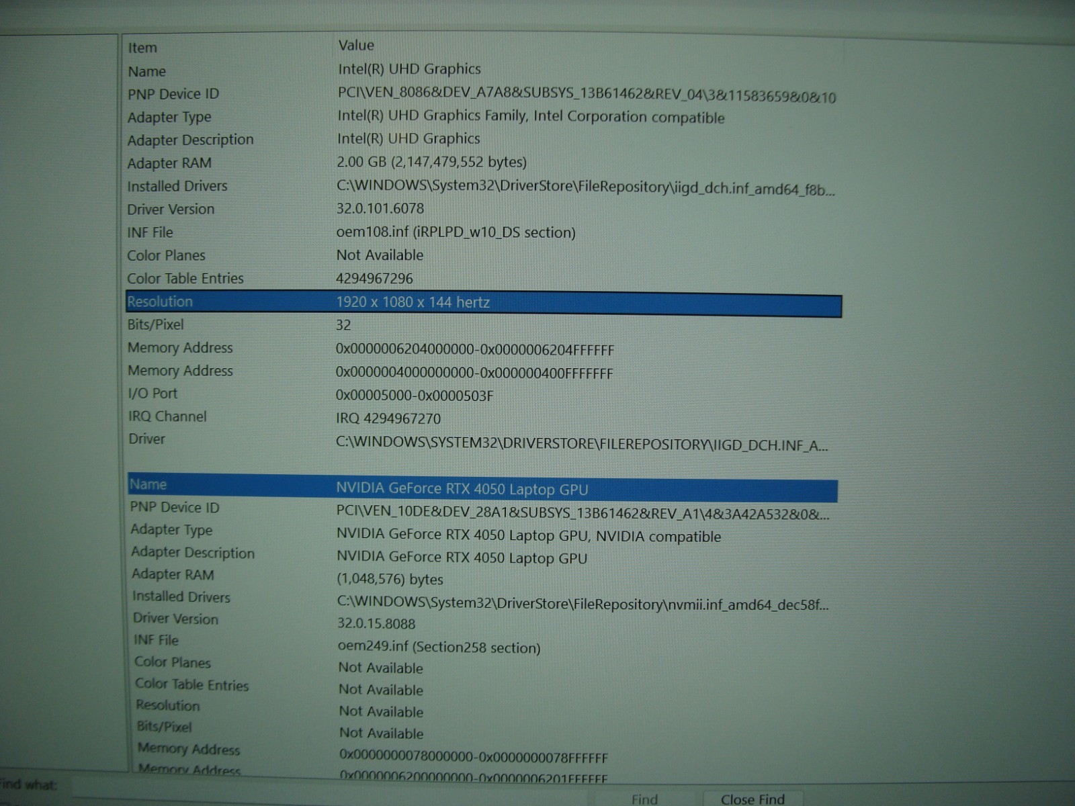Select the NVIDIA GeForce RTX 4050 Name row
The width and height of the screenshot is (1075, 806).
coord(482,487)
